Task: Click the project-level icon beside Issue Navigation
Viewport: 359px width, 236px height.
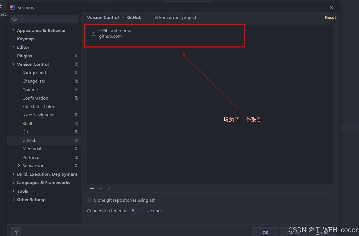Action: 77,115
